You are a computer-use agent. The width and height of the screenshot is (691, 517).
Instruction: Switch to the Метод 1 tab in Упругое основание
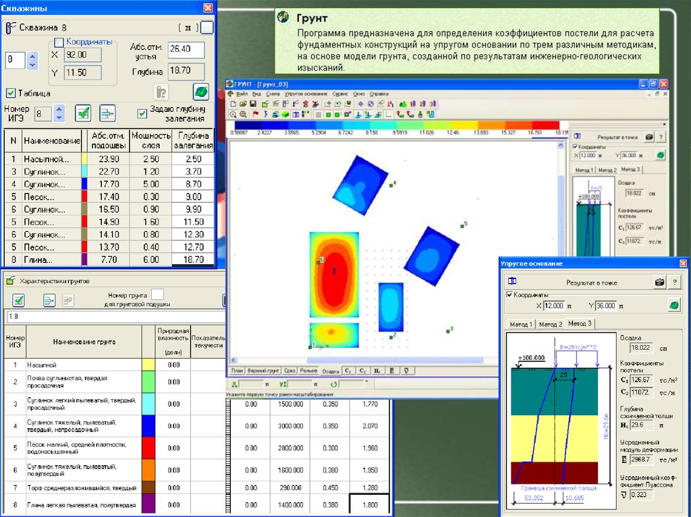click(521, 324)
